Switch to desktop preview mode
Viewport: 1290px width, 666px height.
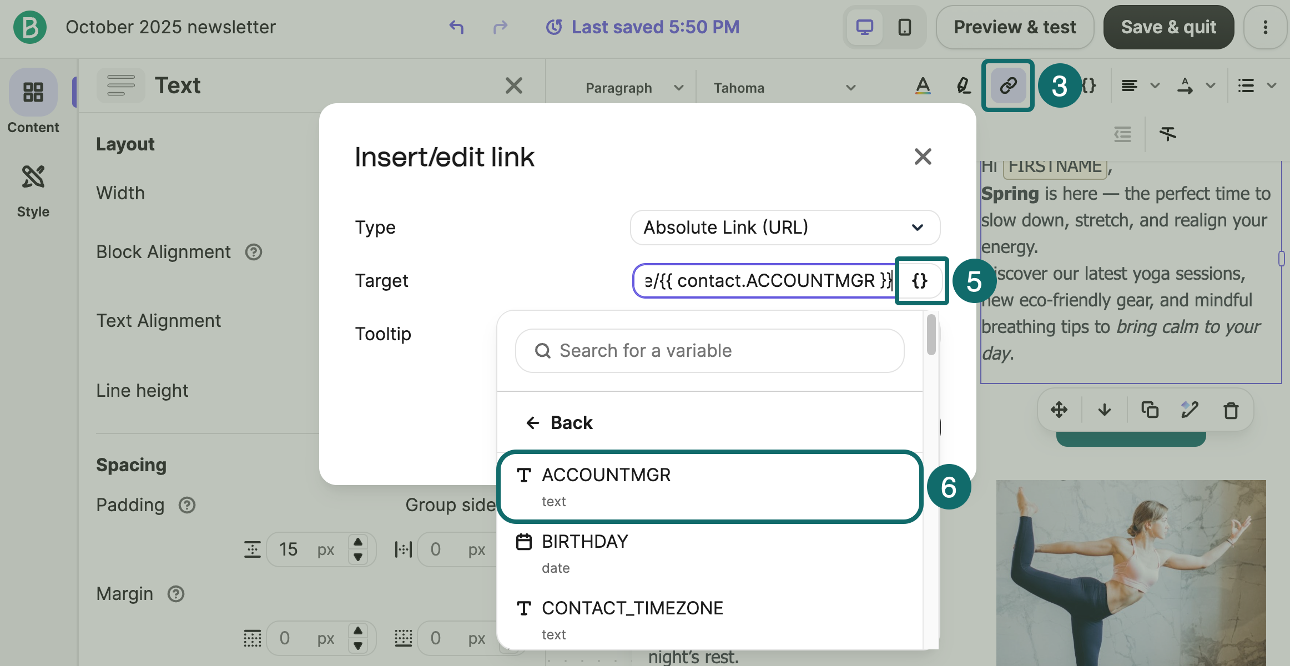[x=864, y=27]
